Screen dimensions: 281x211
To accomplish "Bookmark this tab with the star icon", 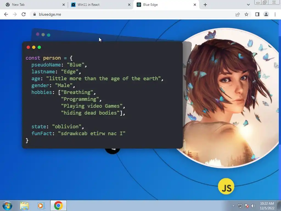I will (x=246, y=14).
